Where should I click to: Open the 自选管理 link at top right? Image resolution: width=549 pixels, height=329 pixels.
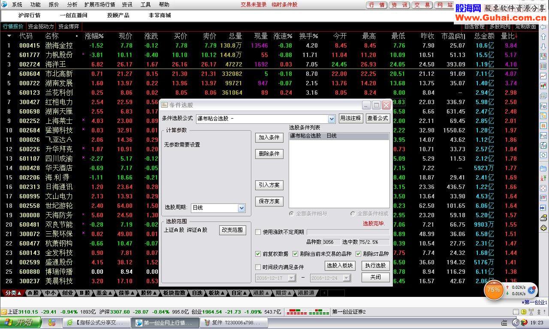[474, 27]
